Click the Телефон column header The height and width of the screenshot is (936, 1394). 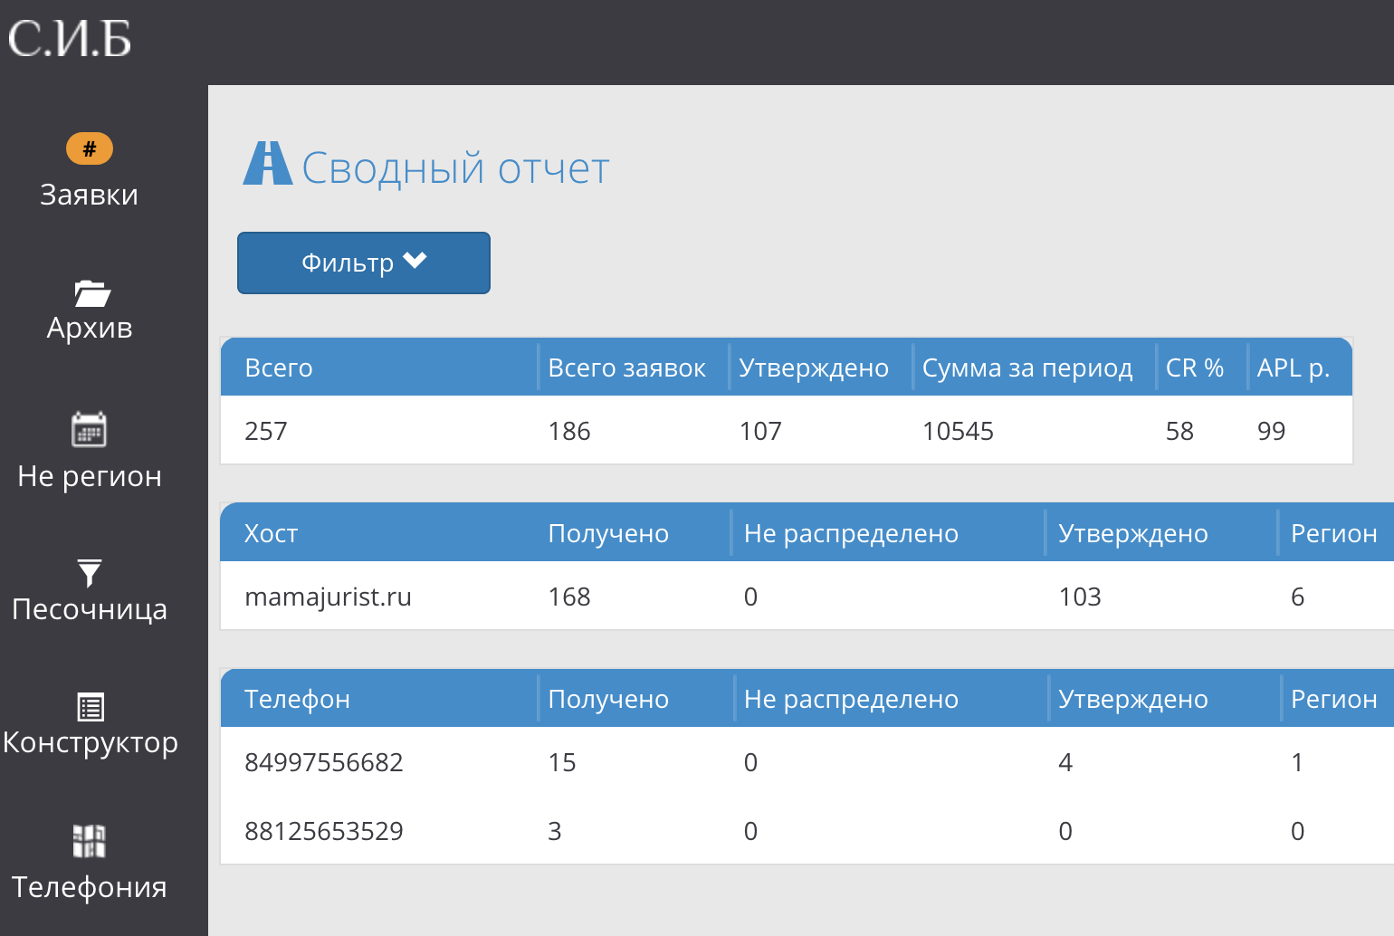(x=297, y=699)
